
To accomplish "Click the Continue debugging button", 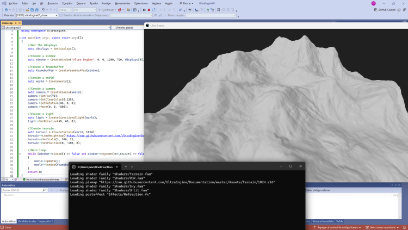I will pyautogui.click(x=108, y=9).
